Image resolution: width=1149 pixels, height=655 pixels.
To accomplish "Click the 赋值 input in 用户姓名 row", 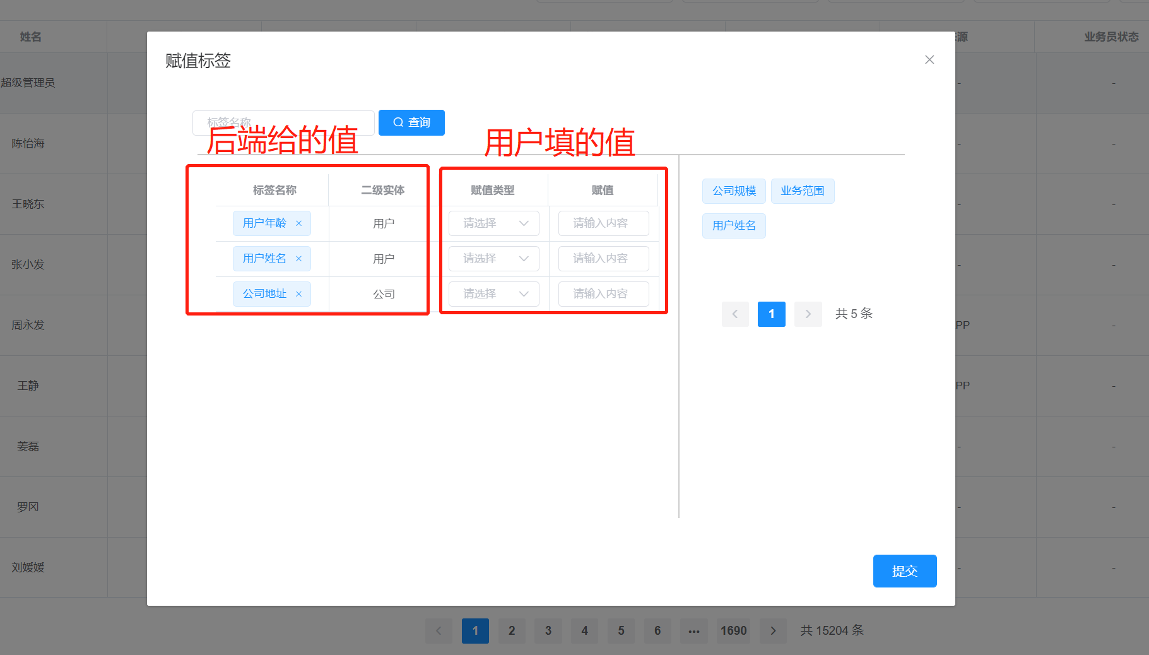I will point(604,259).
